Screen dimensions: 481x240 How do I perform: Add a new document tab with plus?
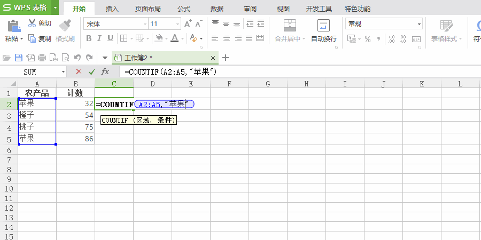pos(226,58)
